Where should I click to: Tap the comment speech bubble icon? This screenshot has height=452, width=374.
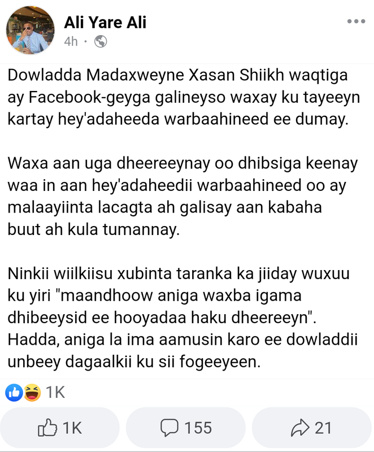pyautogui.click(x=169, y=428)
